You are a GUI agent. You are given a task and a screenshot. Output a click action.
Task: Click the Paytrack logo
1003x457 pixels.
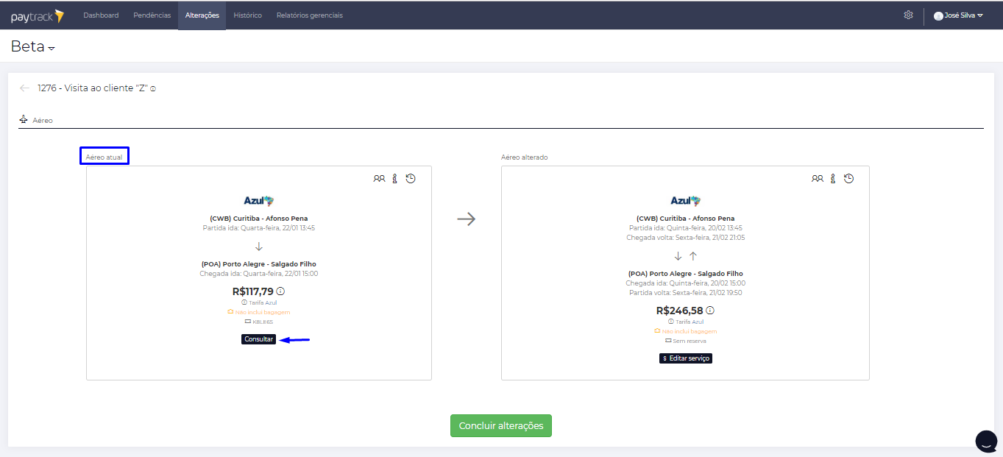point(37,15)
